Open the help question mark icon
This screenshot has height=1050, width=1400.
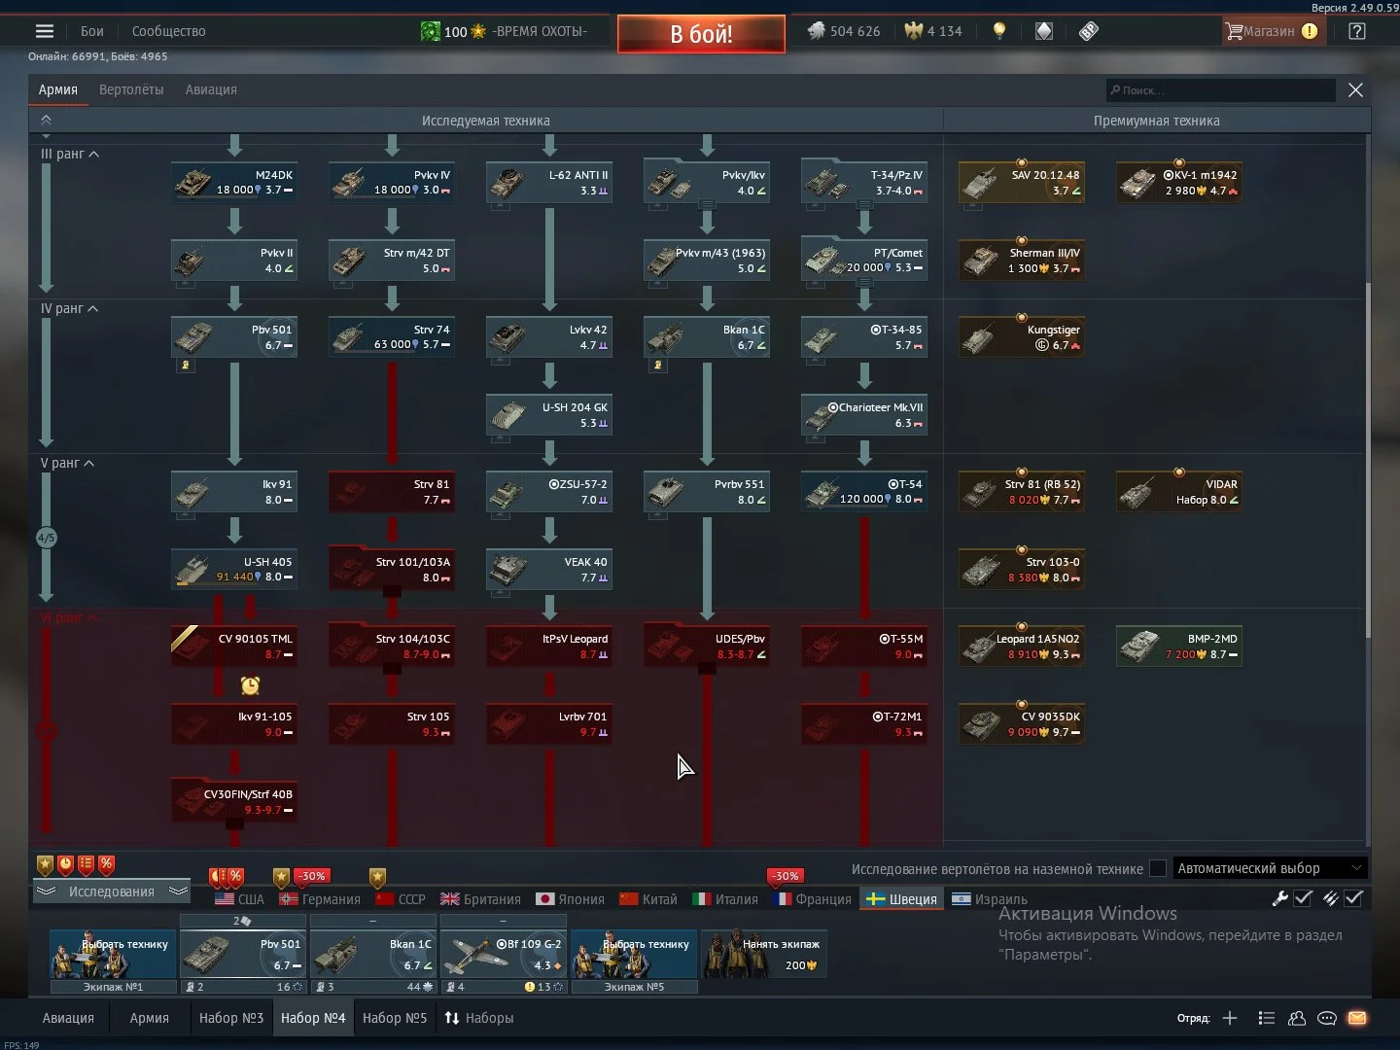click(x=1357, y=31)
